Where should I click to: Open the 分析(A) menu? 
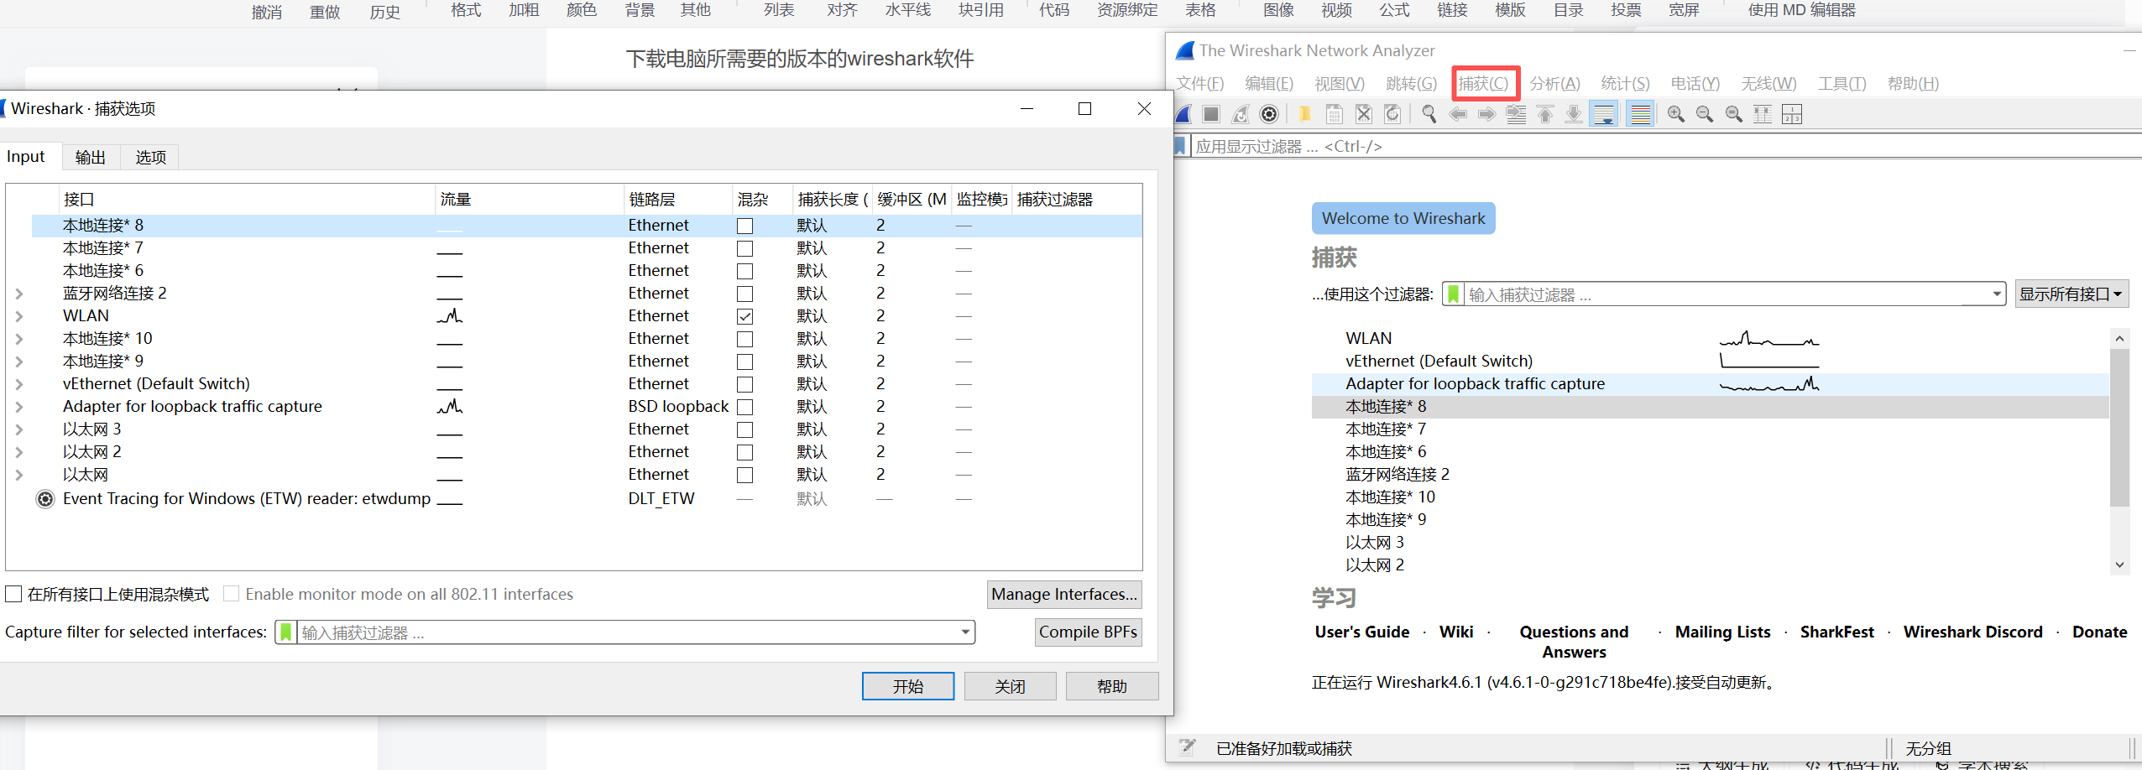point(1554,83)
